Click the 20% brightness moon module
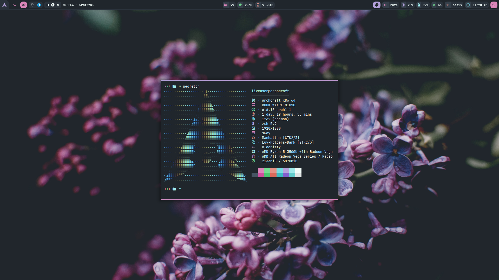 408,5
